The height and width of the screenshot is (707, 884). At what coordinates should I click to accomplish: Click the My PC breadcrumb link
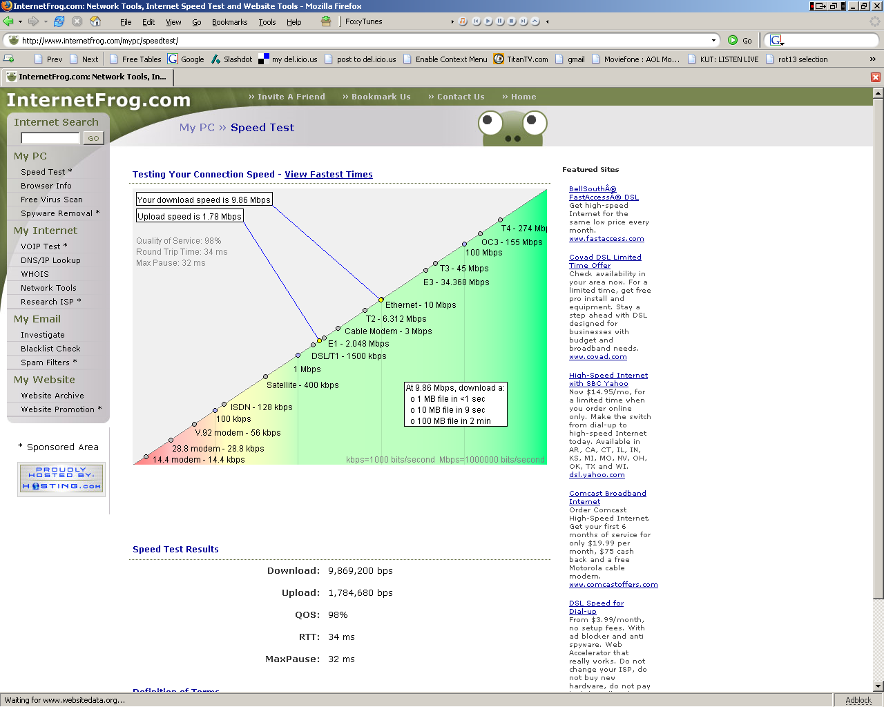(x=197, y=128)
